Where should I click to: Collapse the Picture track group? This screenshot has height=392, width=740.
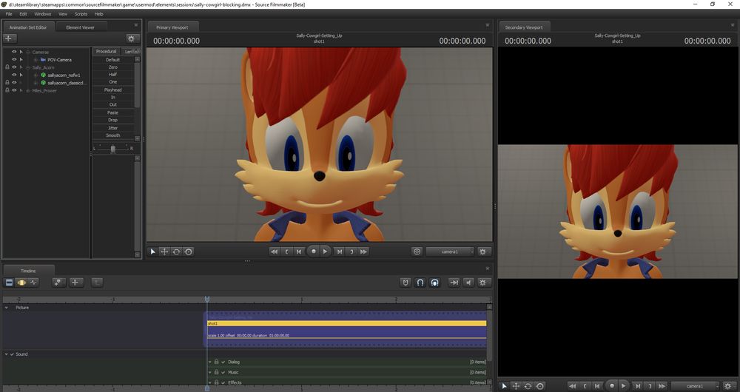click(7, 308)
